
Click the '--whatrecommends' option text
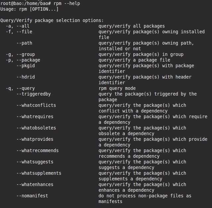[37, 150]
